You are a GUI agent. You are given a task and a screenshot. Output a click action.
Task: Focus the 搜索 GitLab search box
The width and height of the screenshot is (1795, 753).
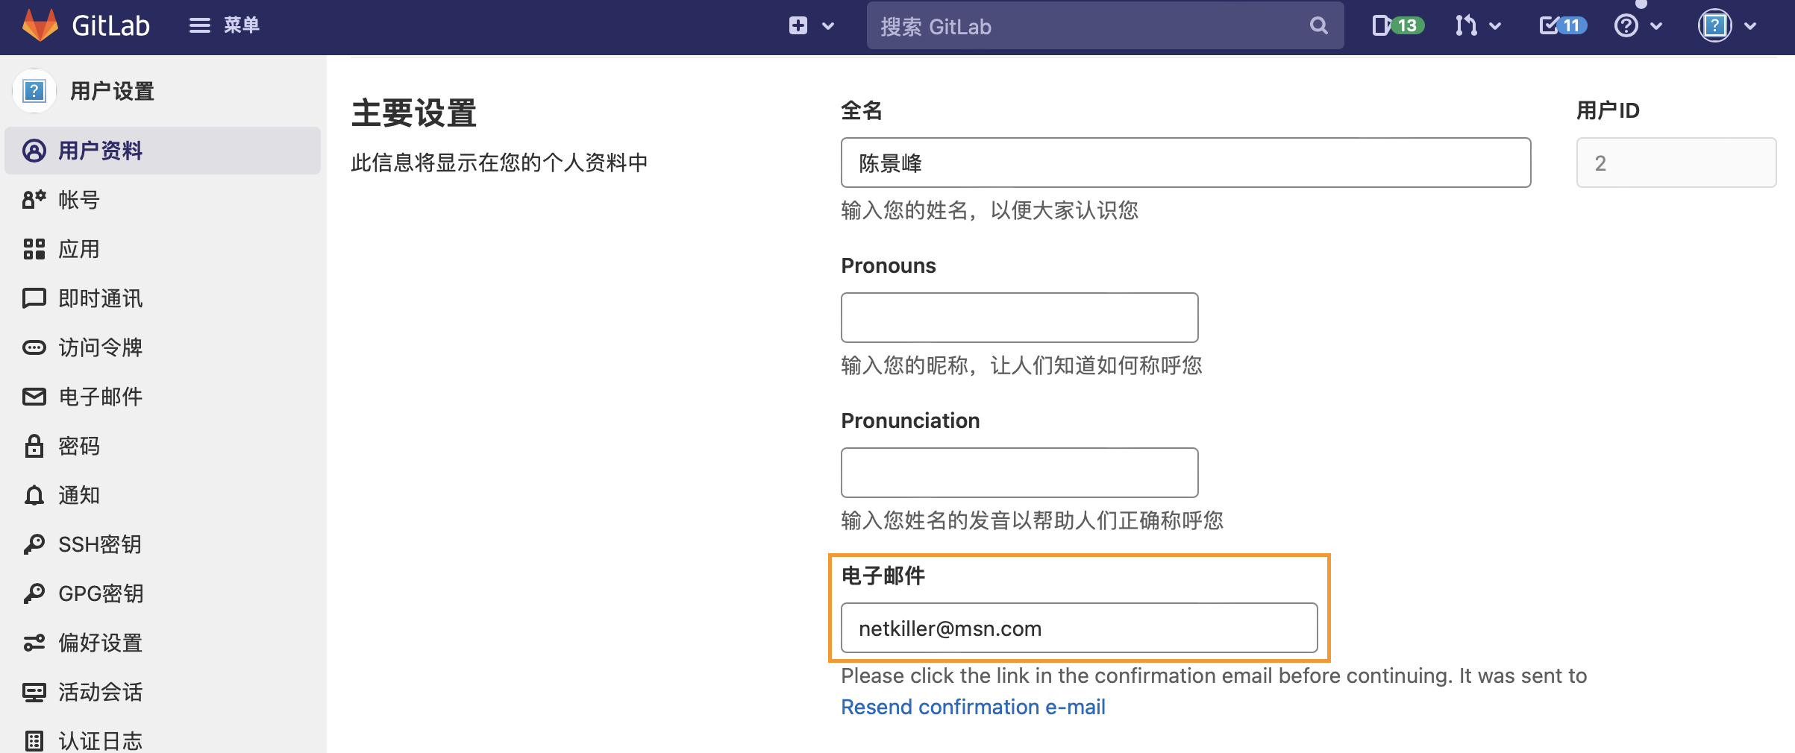pyautogui.click(x=1105, y=26)
